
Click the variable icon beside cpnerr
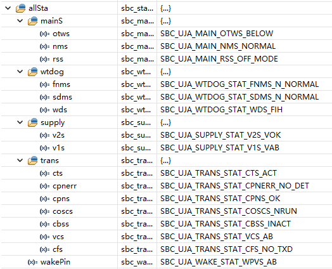tap(44, 186)
